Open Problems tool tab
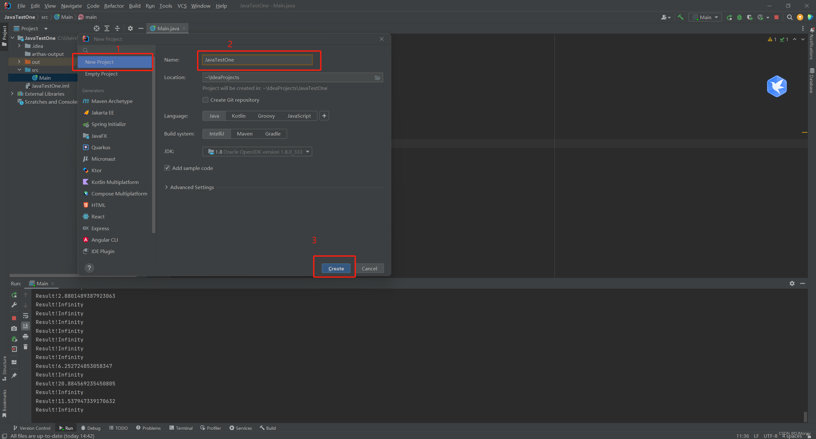The image size is (816, 439). tap(148, 428)
